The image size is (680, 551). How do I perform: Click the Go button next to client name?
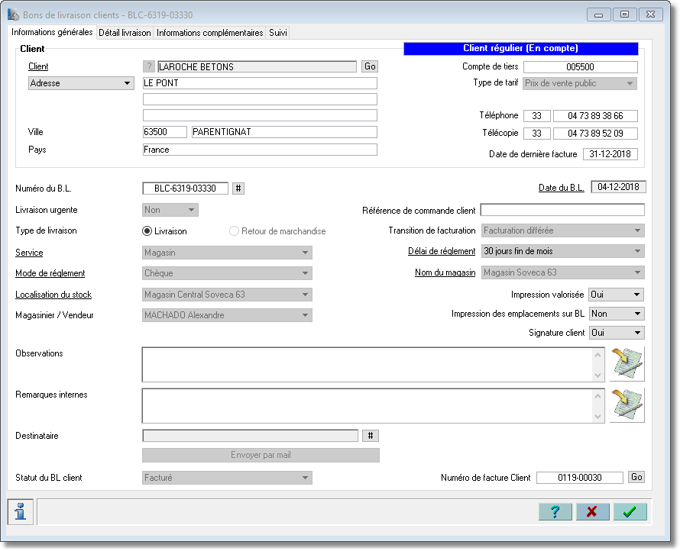[x=370, y=66]
